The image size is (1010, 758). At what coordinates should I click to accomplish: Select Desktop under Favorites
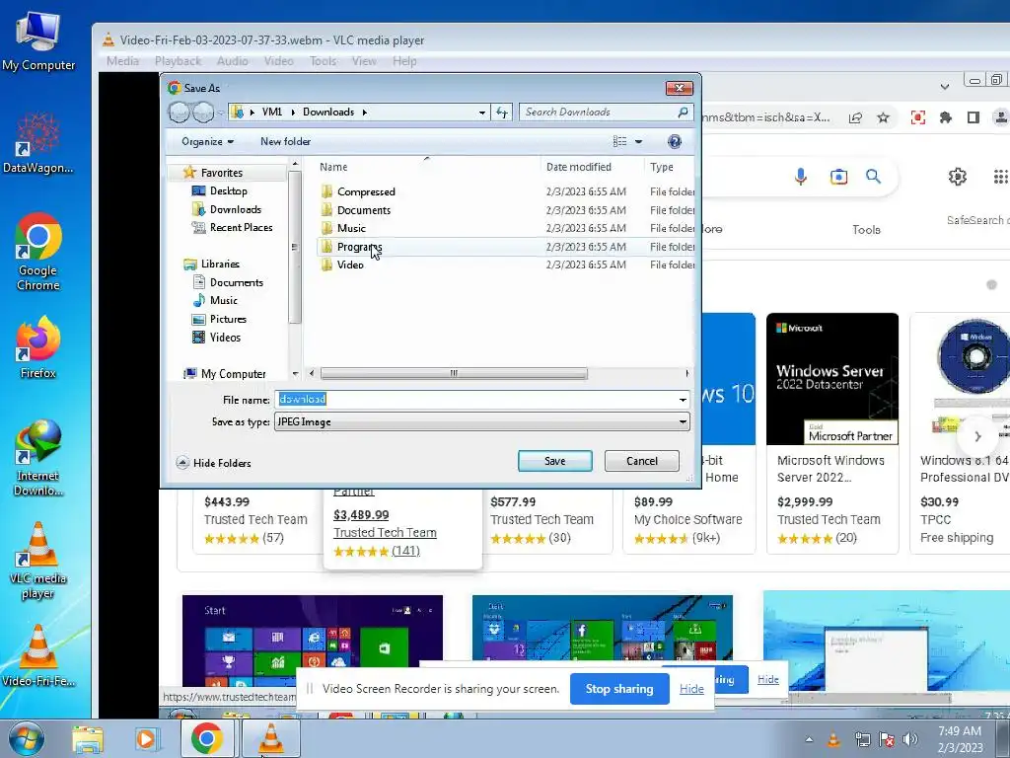[x=220, y=190]
